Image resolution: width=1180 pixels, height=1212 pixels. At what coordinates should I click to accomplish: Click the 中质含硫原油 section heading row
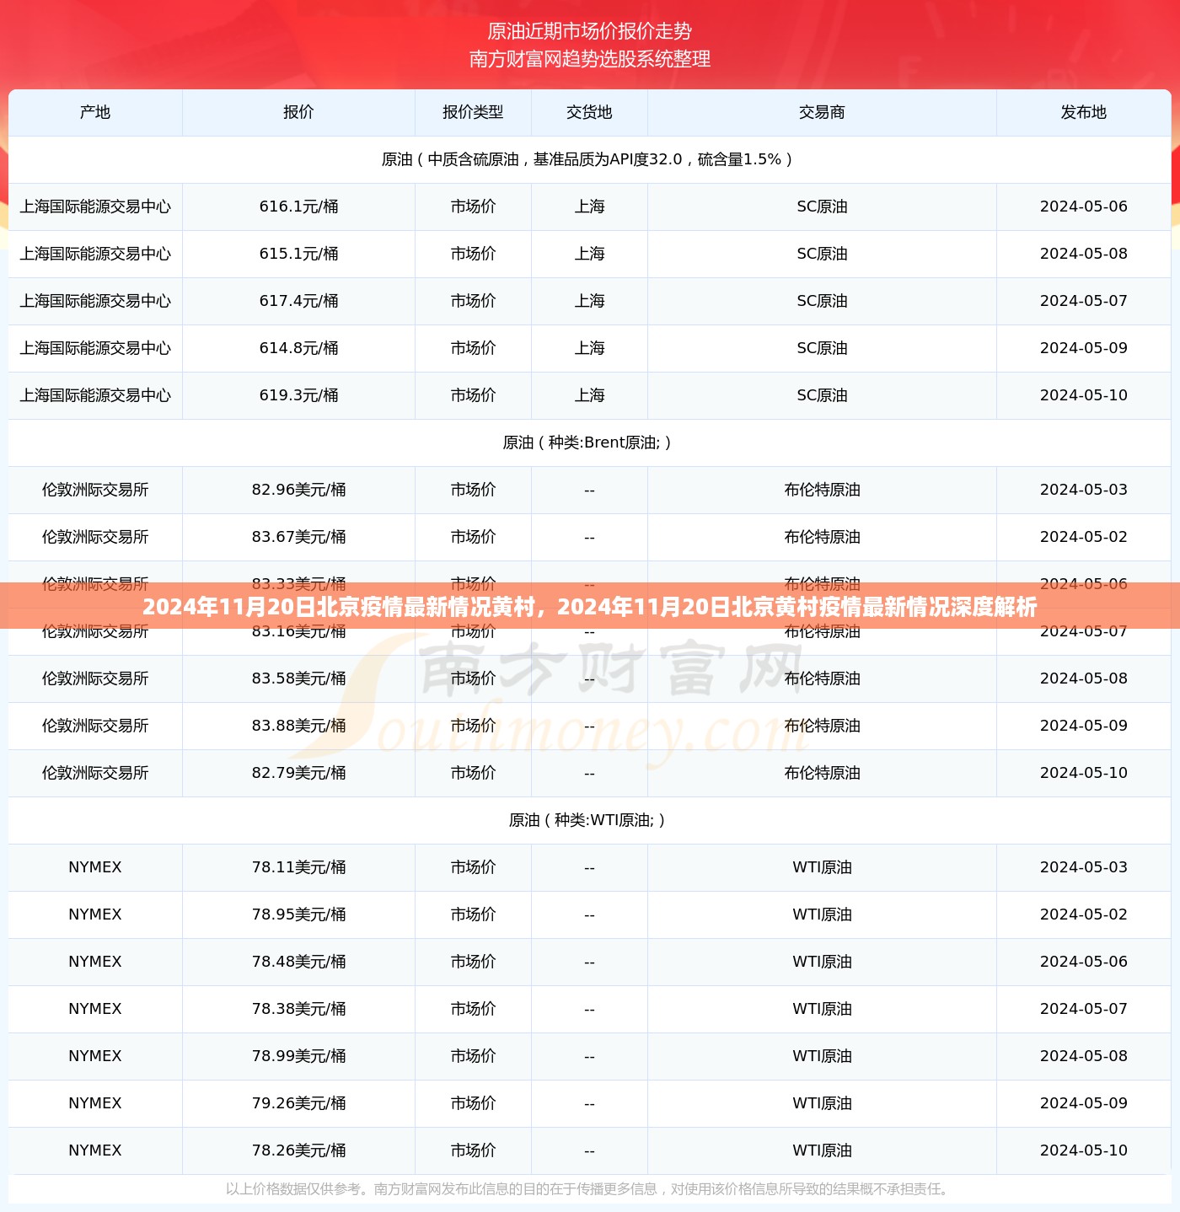(590, 159)
